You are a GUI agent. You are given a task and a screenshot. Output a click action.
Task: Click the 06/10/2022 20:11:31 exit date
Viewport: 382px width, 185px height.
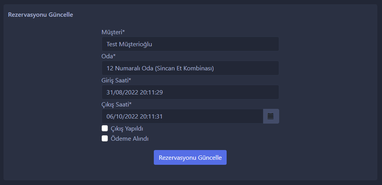point(134,117)
